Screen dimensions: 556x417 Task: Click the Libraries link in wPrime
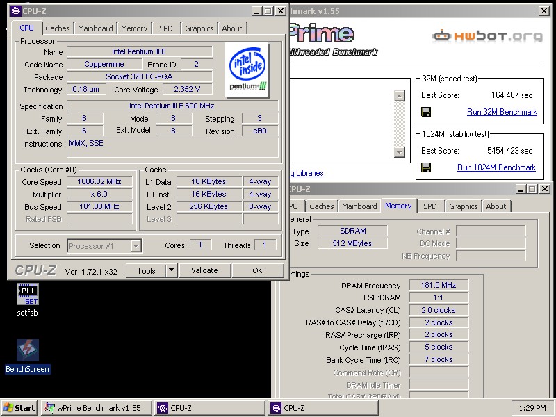click(307, 173)
